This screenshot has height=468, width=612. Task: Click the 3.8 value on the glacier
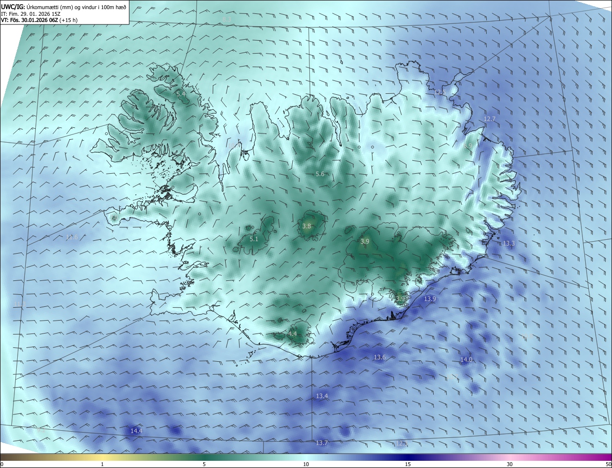pos(306,226)
